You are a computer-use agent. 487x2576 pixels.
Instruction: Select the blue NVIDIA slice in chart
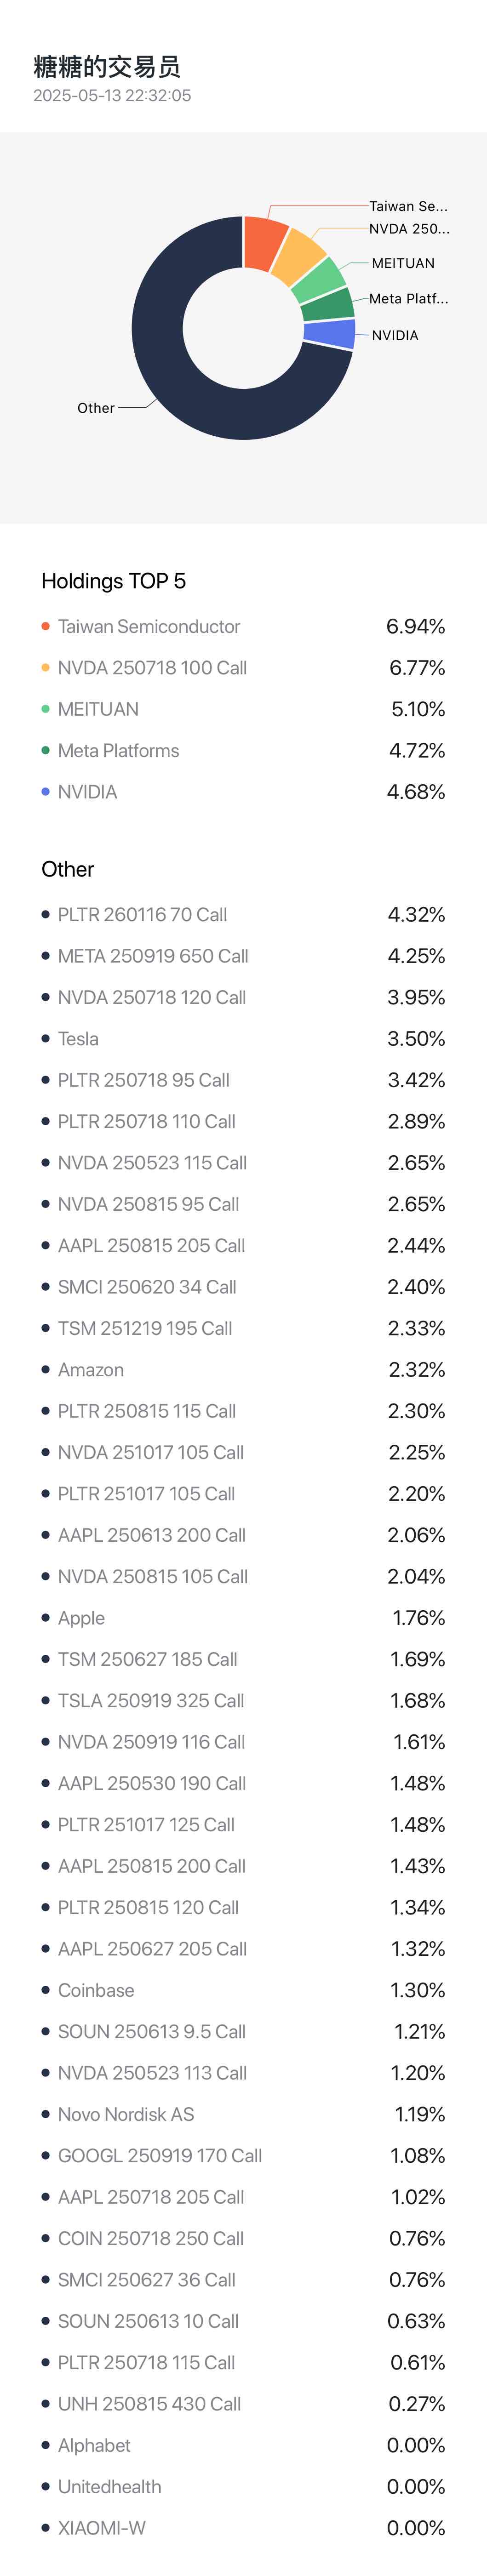(330, 334)
